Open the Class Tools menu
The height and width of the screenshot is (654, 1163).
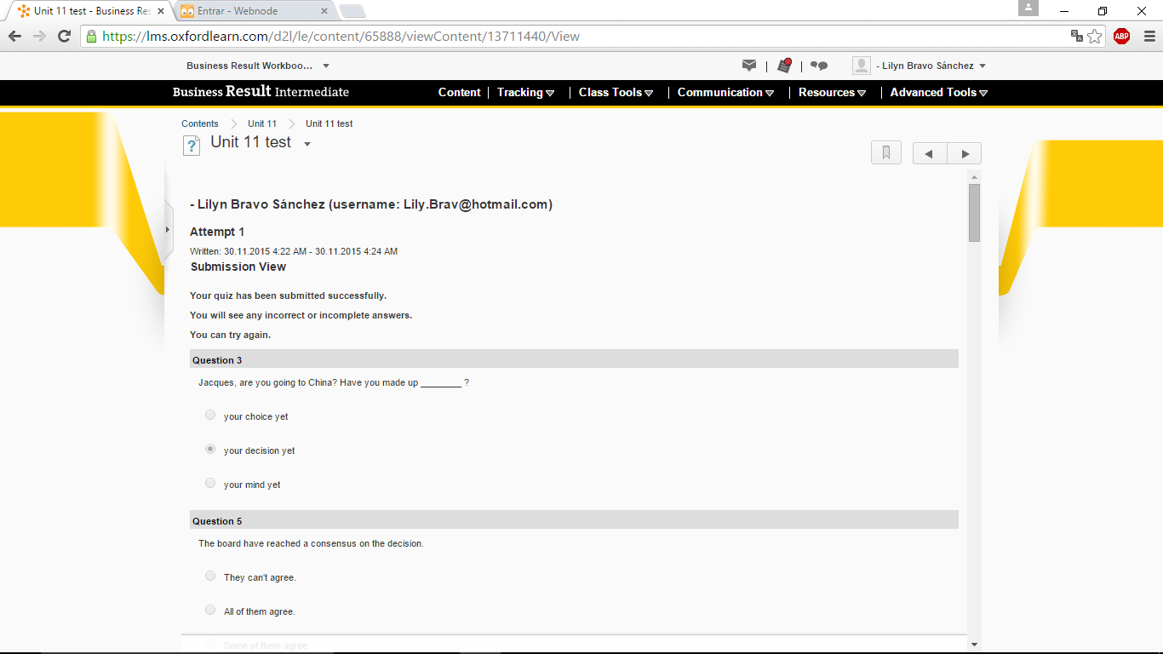616,92
